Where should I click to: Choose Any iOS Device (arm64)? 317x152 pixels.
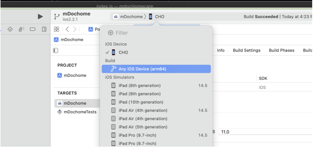[156, 69]
